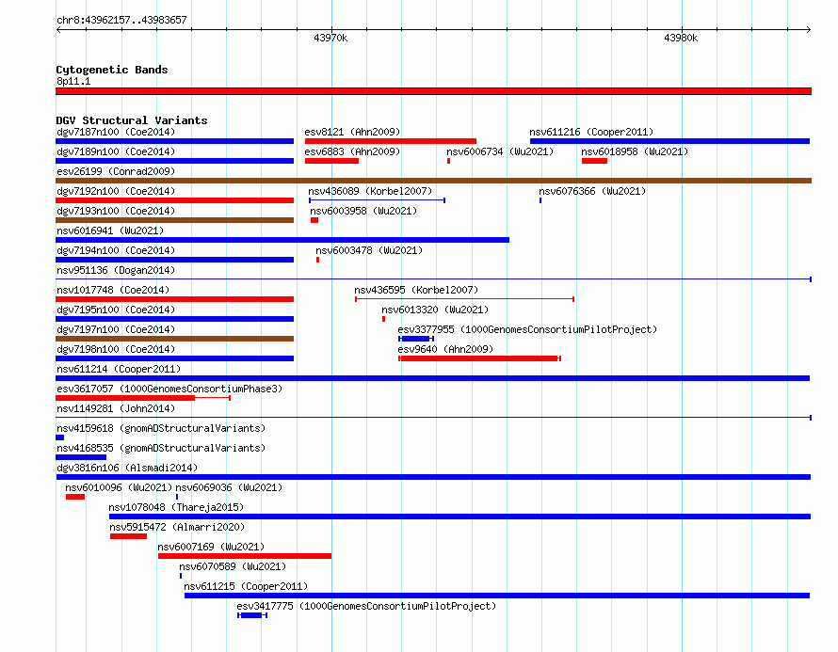Viewport: 838px width, 652px height.
Task: Open nsv436089 (Korbel2007) variant label
Action: click(x=370, y=191)
